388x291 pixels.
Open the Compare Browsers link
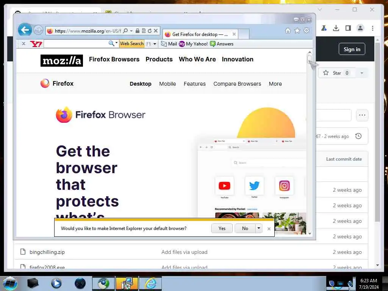(237, 84)
